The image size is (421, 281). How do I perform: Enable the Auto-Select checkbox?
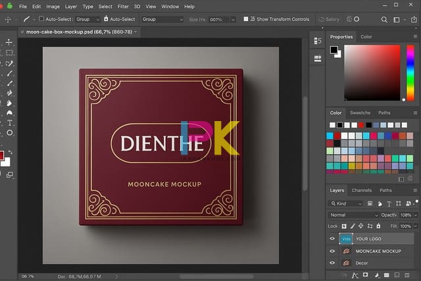tap(42, 20)
